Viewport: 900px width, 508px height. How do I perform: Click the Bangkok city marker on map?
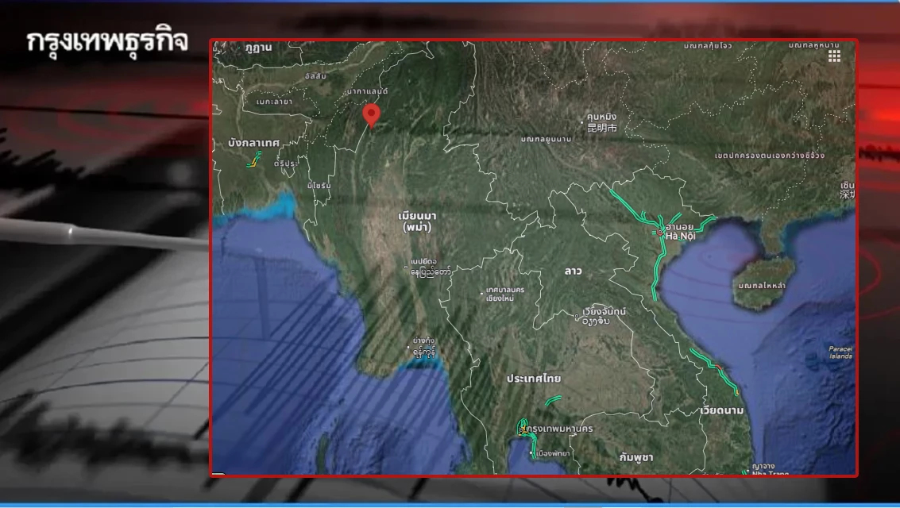pos(521,430)
